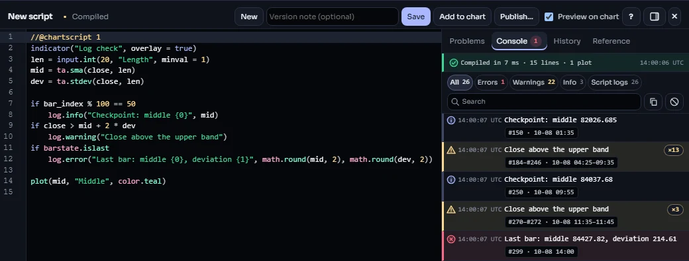
Task: Expand the ×3 repeated warning group
Action: point(675,209)
